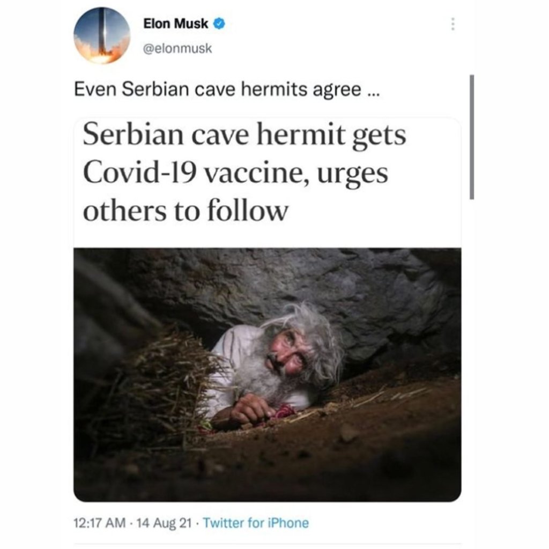The width and height of the screenshot is (549, 549).
Task: Open the @elonmusk handle link
Action: [178, 48]
